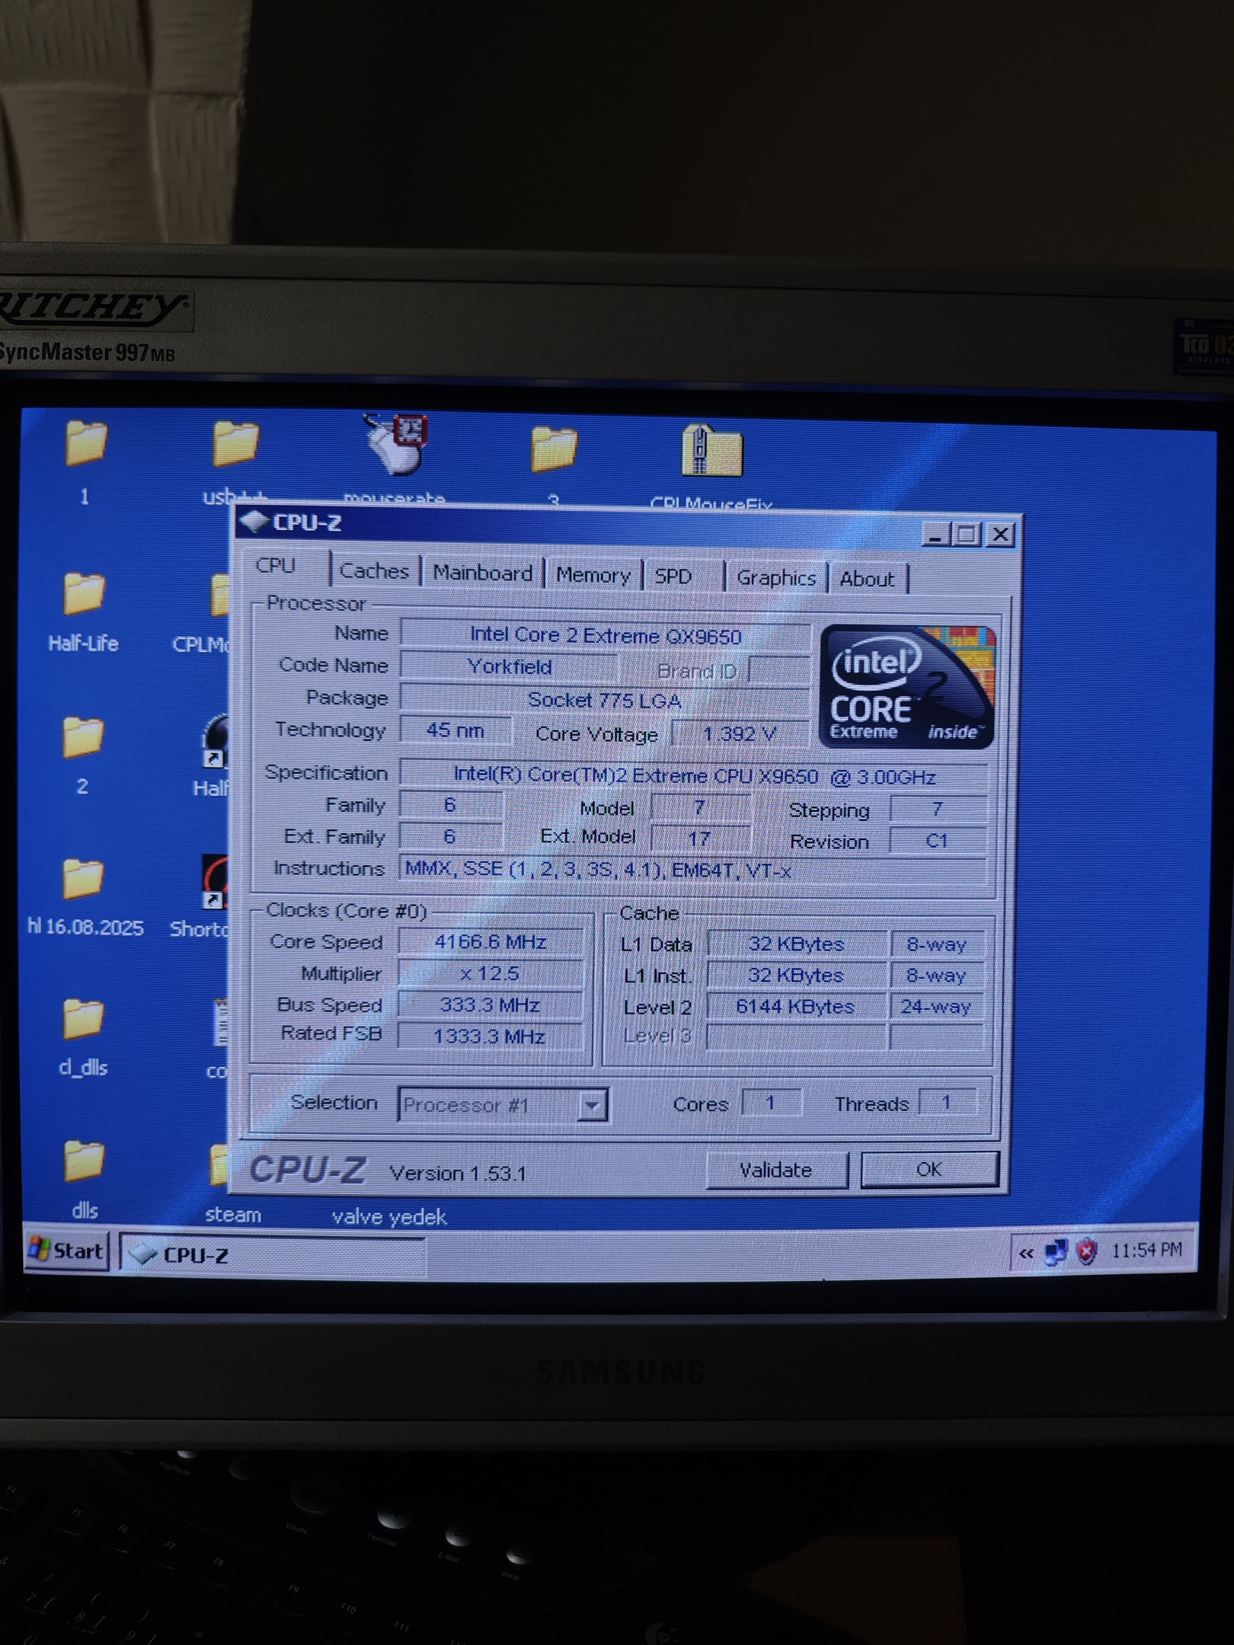Open the Graphics tab
The height and width of the screenshot is (1645, 1234).
(x=776, y=578)
